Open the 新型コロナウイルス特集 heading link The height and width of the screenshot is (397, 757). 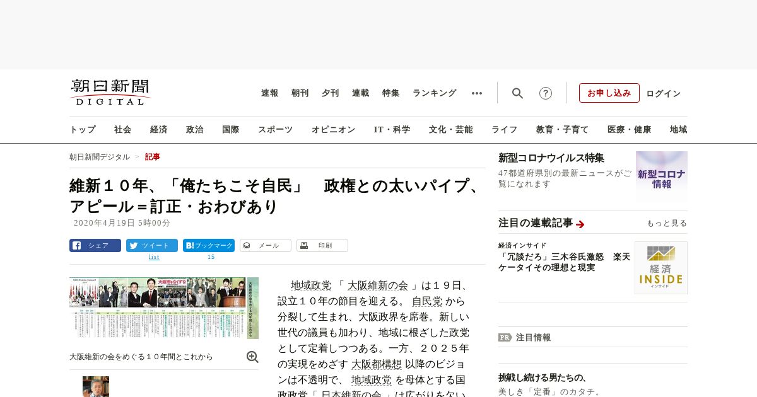pyautogui.click(x=551, y=158)
